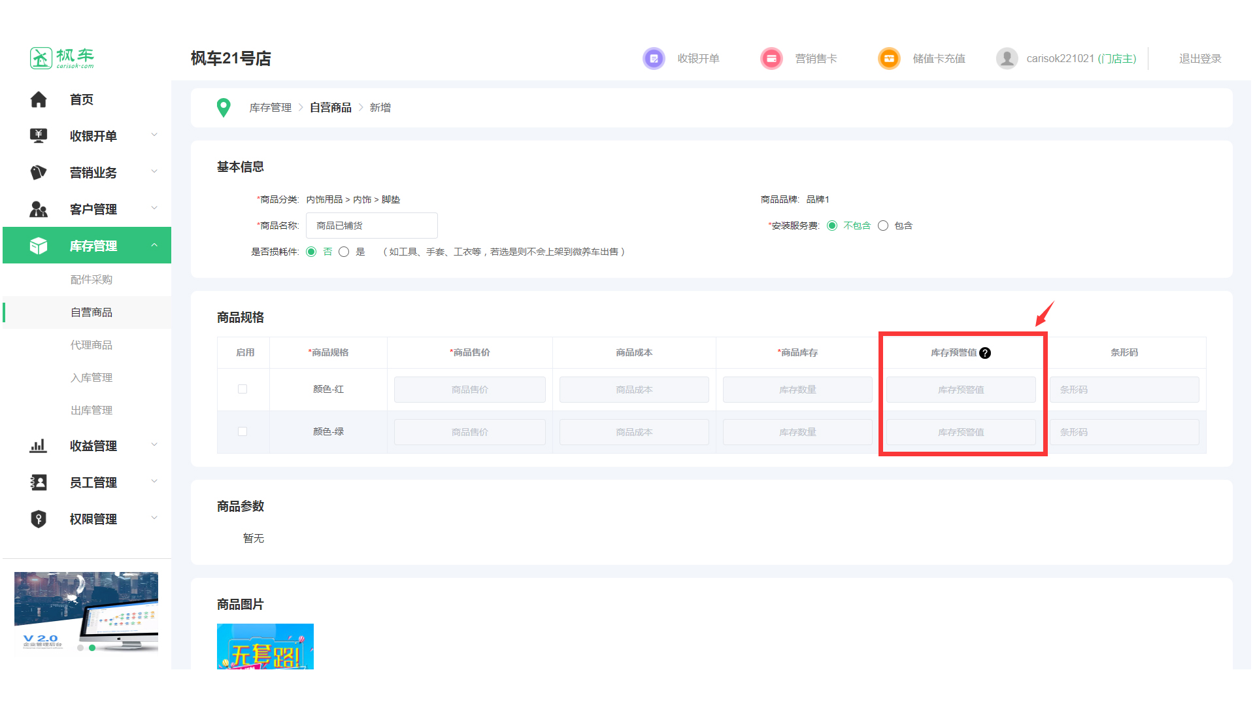1255x706 pixels.
Task: Click the 商品名称 input field
Action: [372, 226]
